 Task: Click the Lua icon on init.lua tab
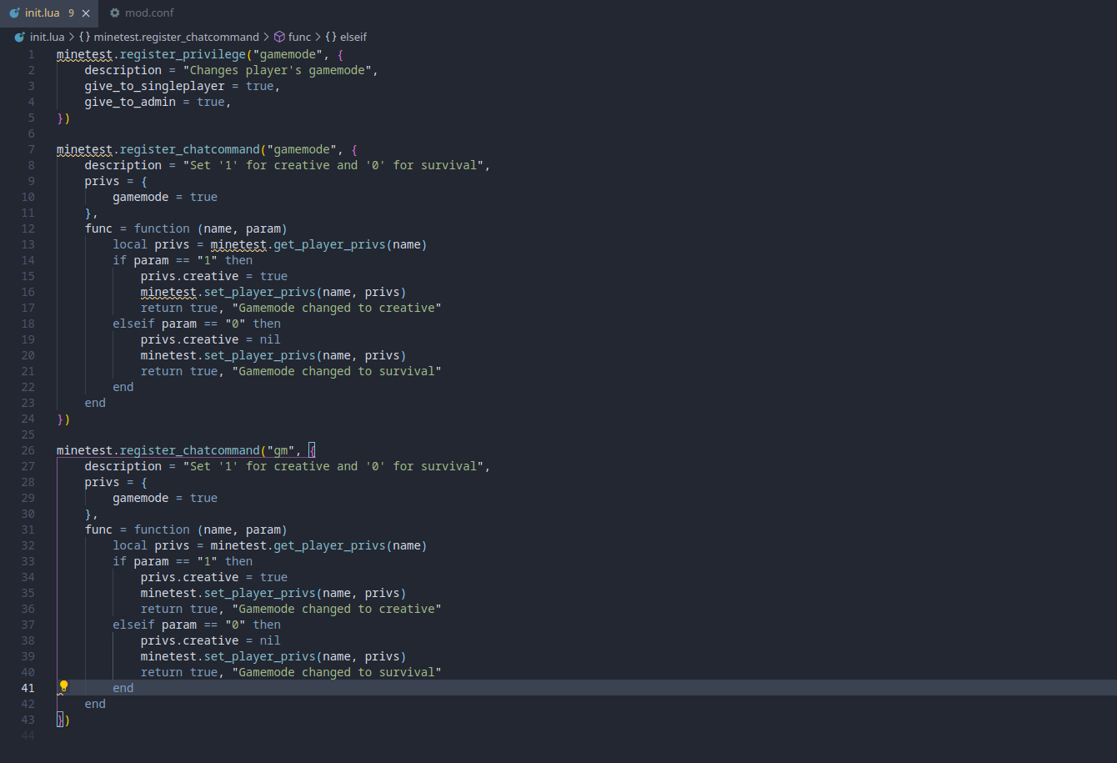coord(14,13)
